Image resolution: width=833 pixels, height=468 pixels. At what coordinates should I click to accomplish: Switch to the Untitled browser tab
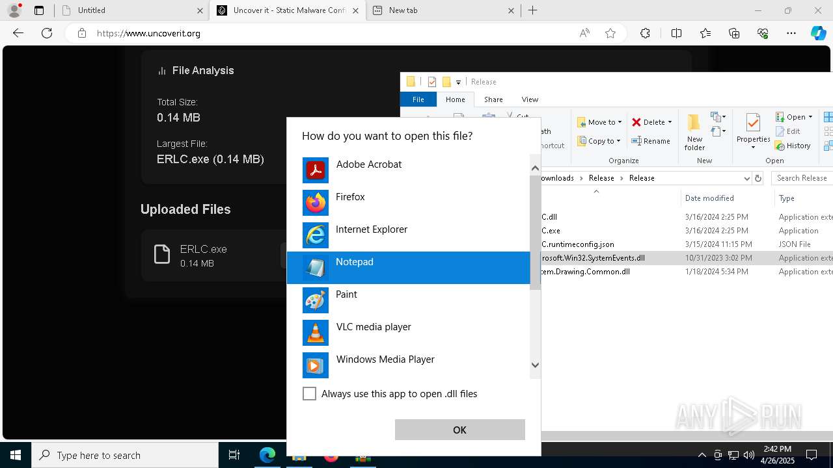pos(131,10)
